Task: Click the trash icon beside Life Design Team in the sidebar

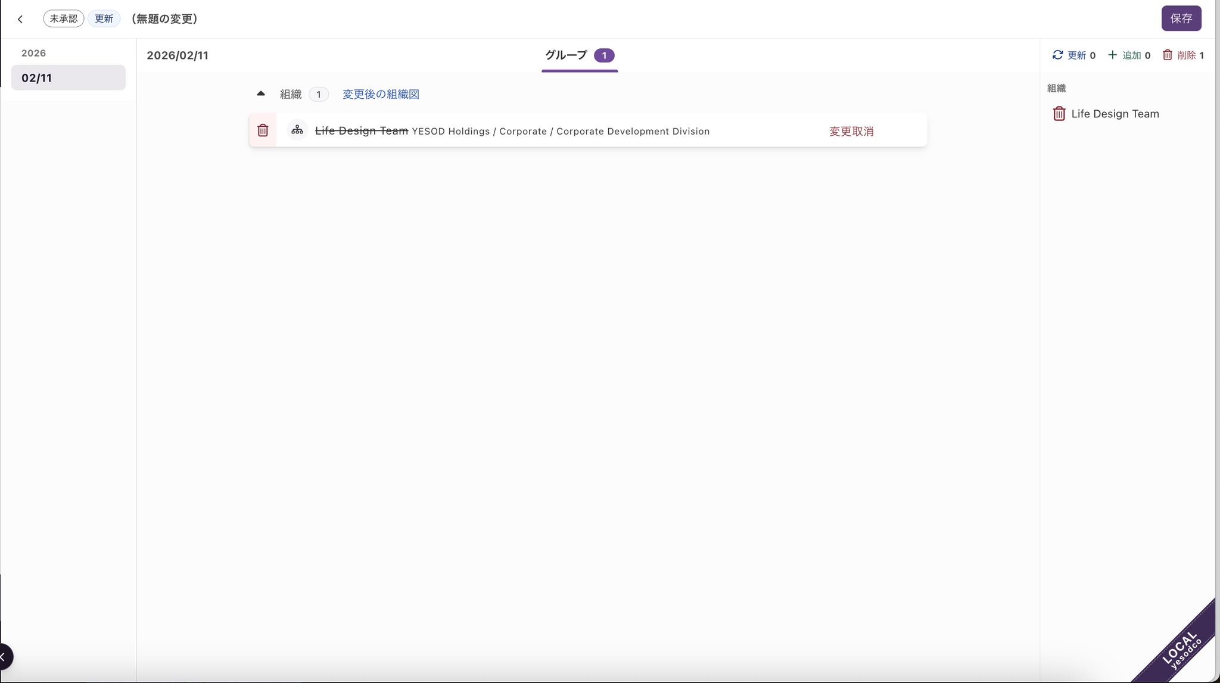Action: click(x=1059, y=114)
